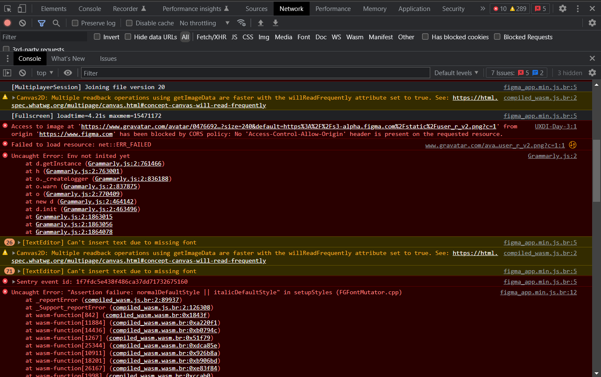Expand the Sentry event id message
The image size is (601, 377).
14,282
